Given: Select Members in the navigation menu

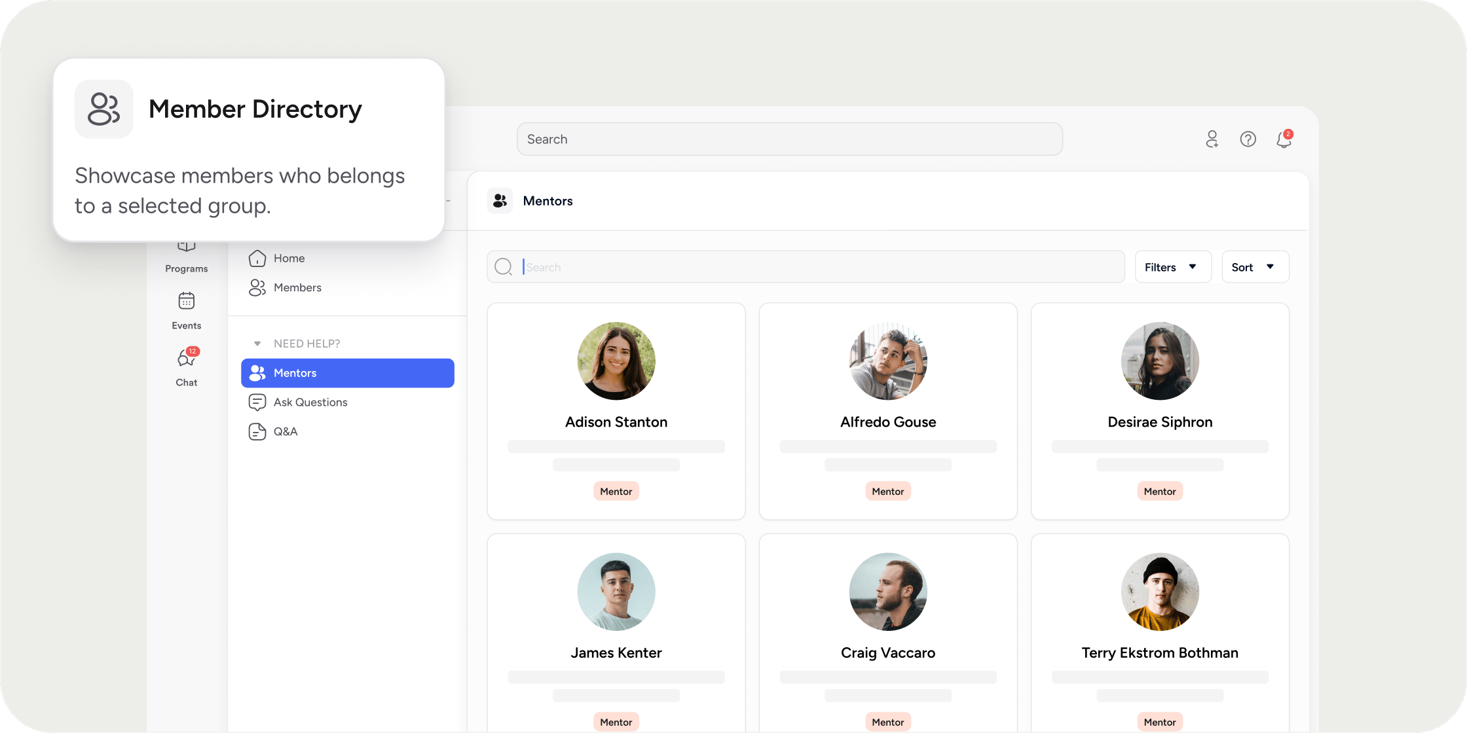Looking at the screenshot, I should [347, 288].
